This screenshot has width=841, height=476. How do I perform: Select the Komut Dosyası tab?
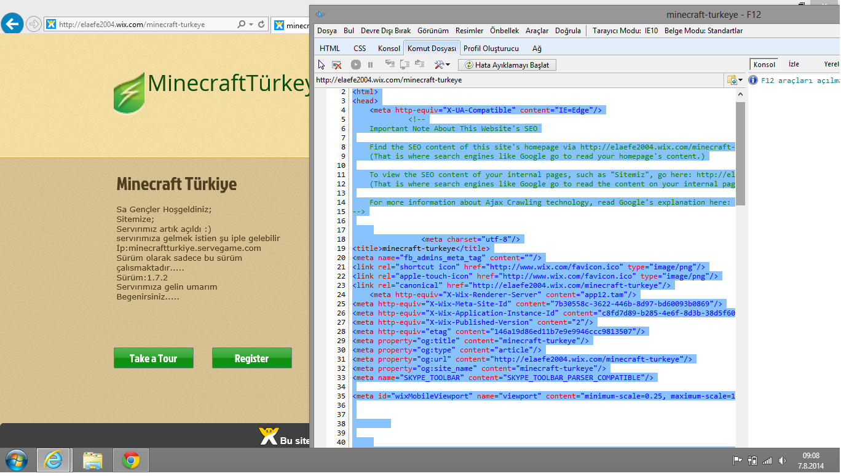432,49
